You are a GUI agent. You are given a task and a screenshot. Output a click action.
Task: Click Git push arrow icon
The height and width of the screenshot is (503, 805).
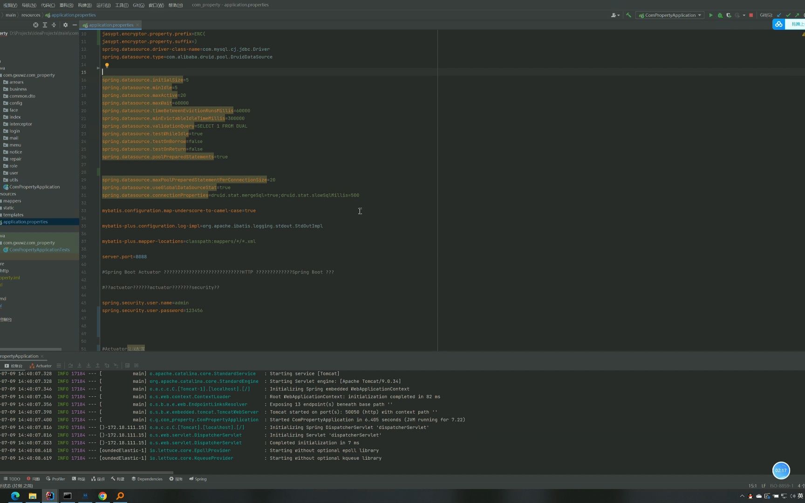pyautogui.click(x=797, y=15)
